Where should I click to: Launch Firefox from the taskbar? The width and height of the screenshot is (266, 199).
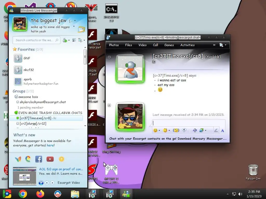[40, 194]
